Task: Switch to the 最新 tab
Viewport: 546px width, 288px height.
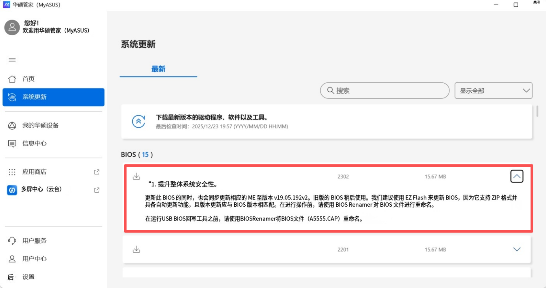Action: click(158, 69)
